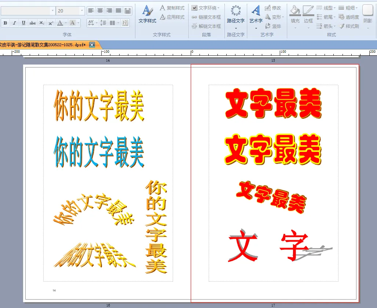The height and width of the screenshot is (308, 377).
Task: Open 文字样式 text styles gallery
Action: click(147, 14)
